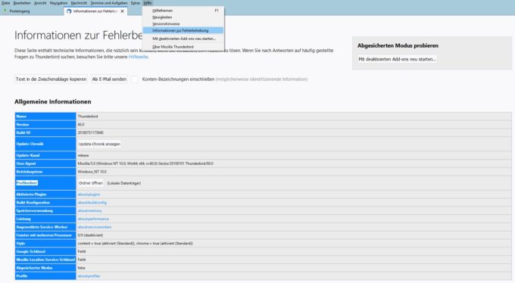Open the Termine und Aufgaben menu

[109, 3]
